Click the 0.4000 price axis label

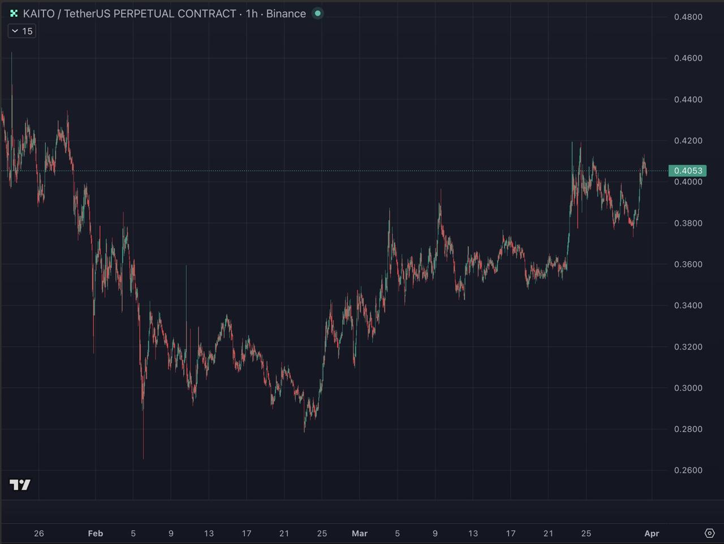(688, 182)
